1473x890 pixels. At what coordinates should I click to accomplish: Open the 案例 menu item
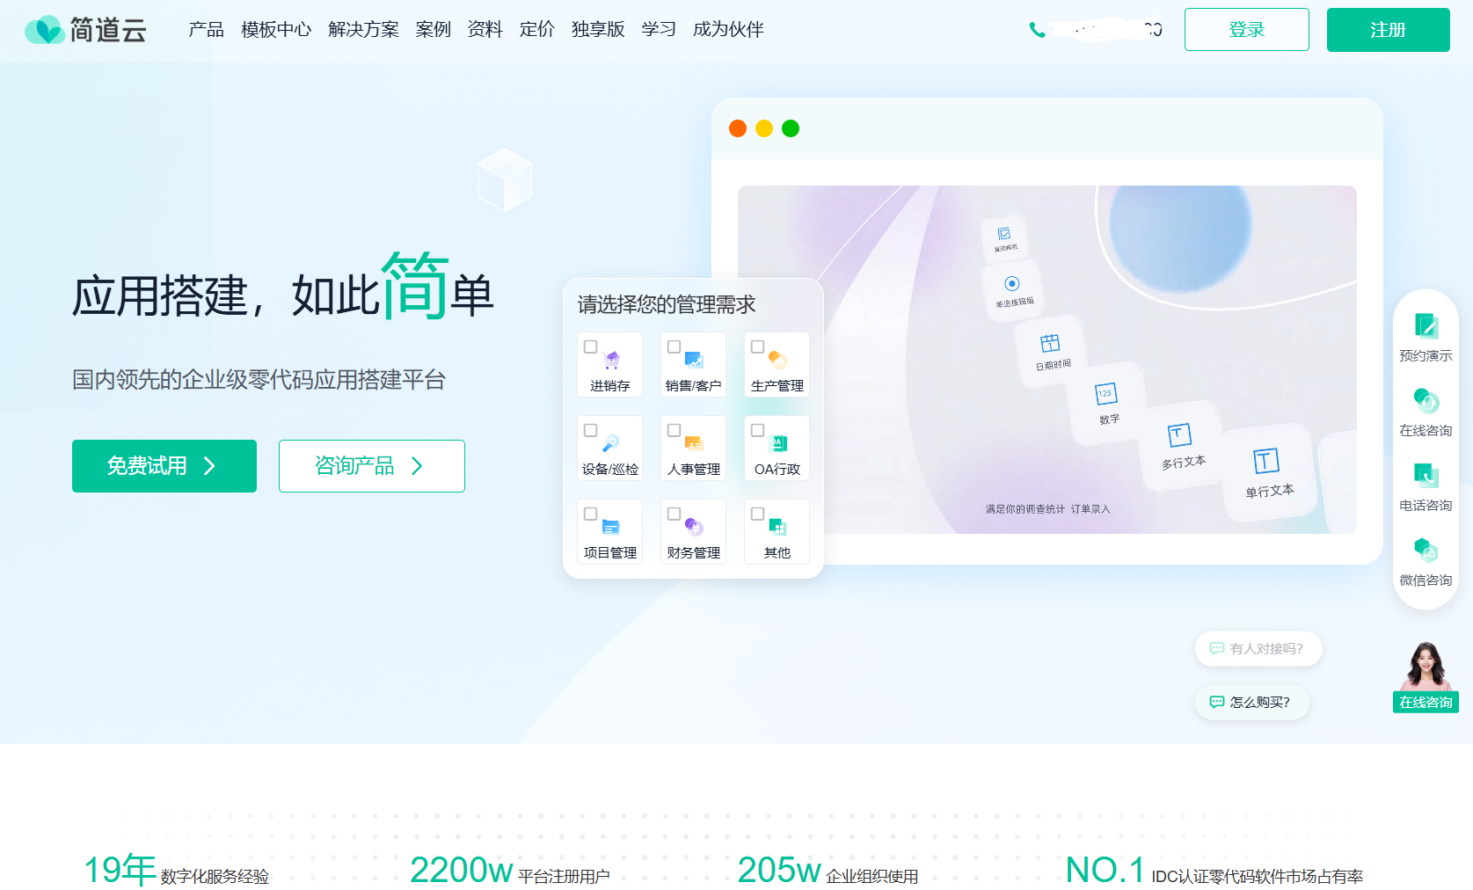click(433, 30)
